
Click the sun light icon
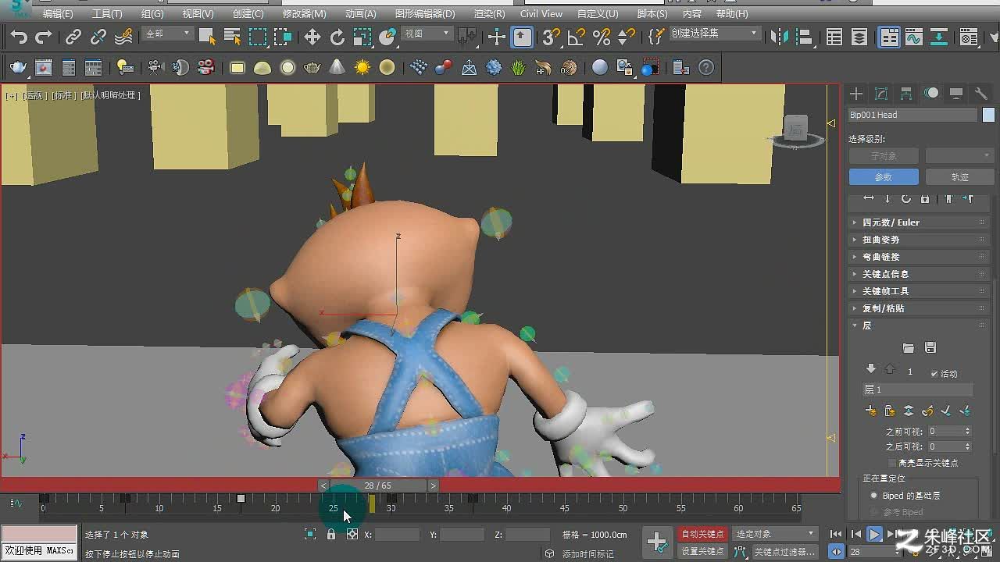362,68
